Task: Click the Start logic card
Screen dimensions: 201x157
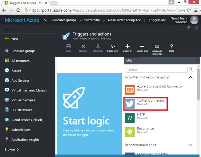Action: click(89, 114)
